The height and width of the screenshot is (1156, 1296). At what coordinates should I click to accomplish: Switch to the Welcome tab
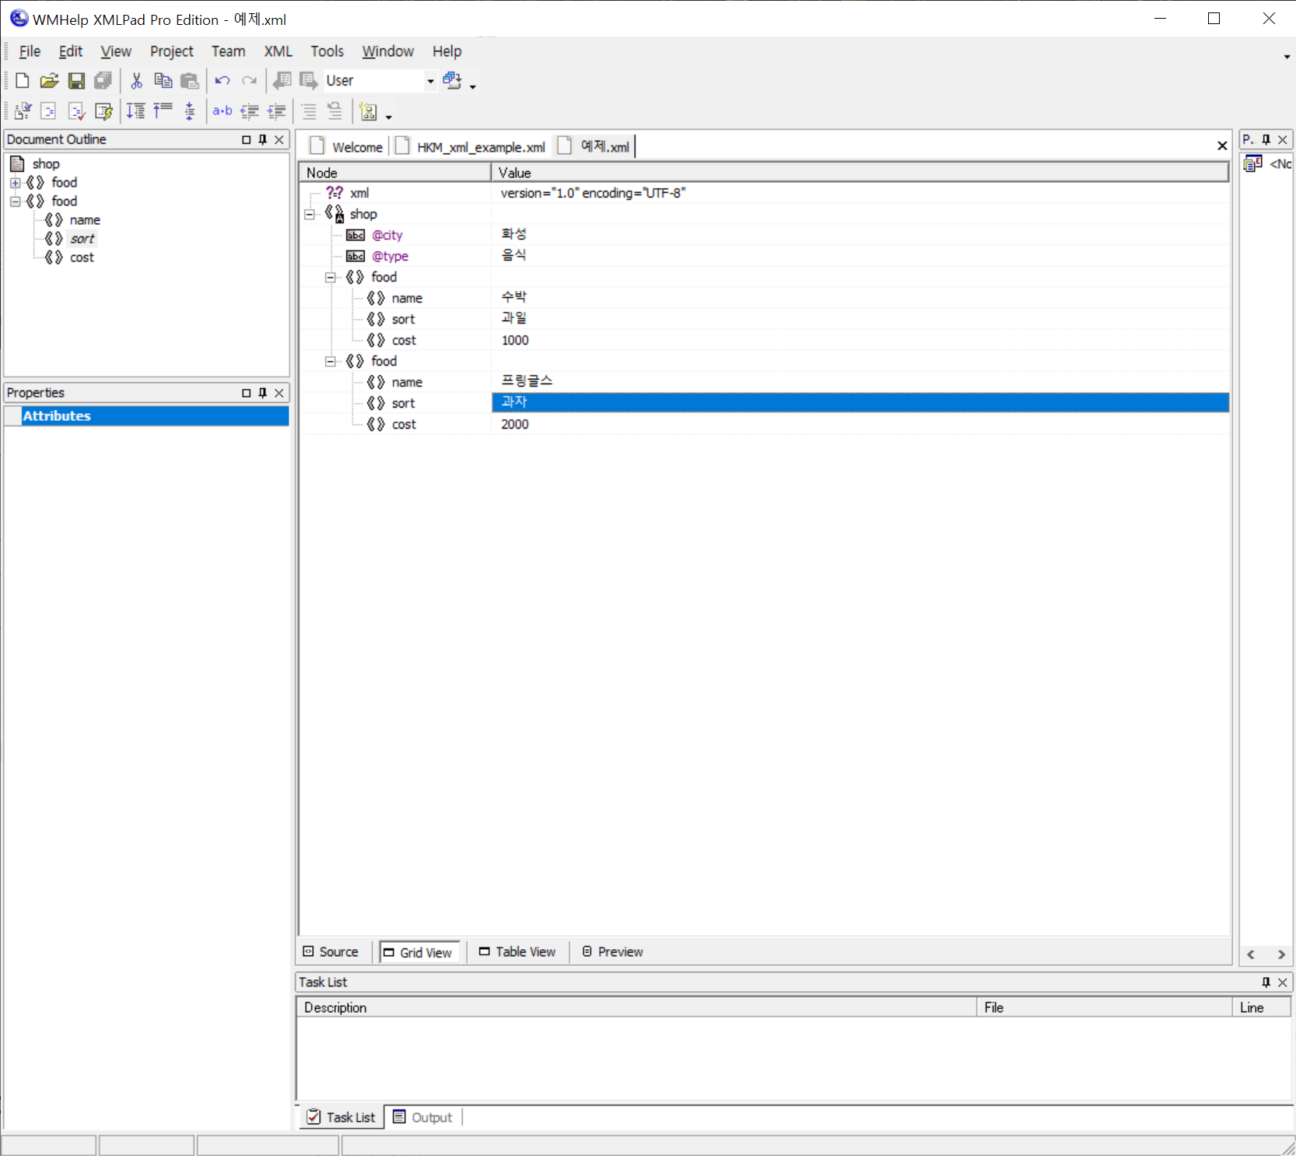[x=347, y=146]
